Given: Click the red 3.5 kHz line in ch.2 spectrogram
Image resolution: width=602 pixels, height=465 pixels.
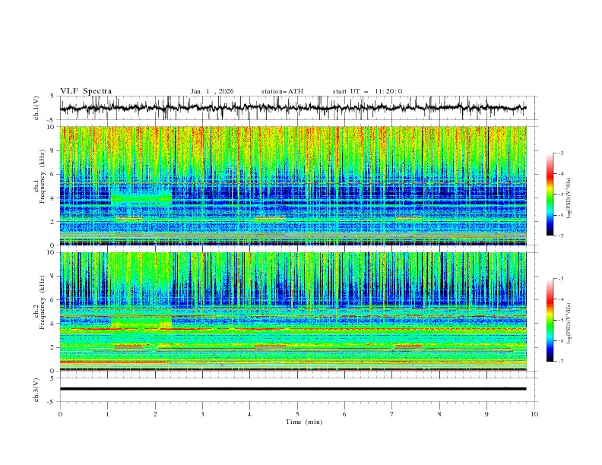Looking at the screenshot, I should click(x=293, y=329).
